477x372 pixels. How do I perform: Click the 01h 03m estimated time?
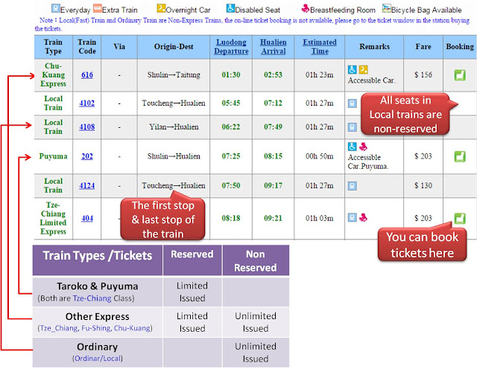pyautogui.click(x=320, y=218)
